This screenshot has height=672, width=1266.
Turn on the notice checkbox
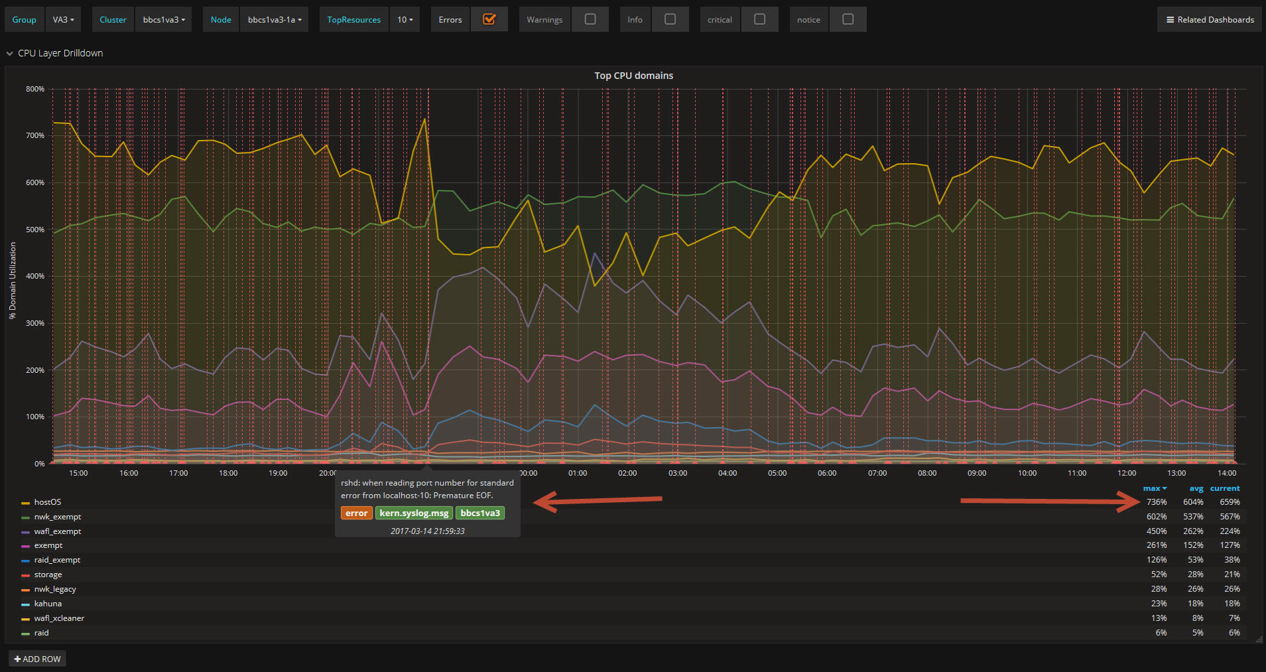point(848,19)
